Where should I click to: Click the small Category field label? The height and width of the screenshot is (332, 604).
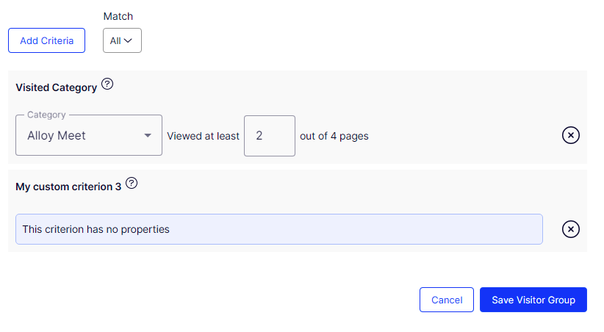click(x=46, y=115)
